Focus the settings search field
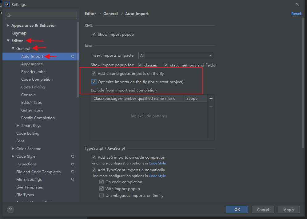 43,15
